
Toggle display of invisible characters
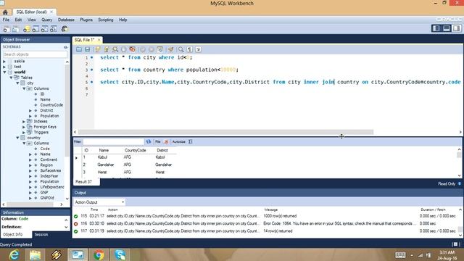tap(190, 49)
